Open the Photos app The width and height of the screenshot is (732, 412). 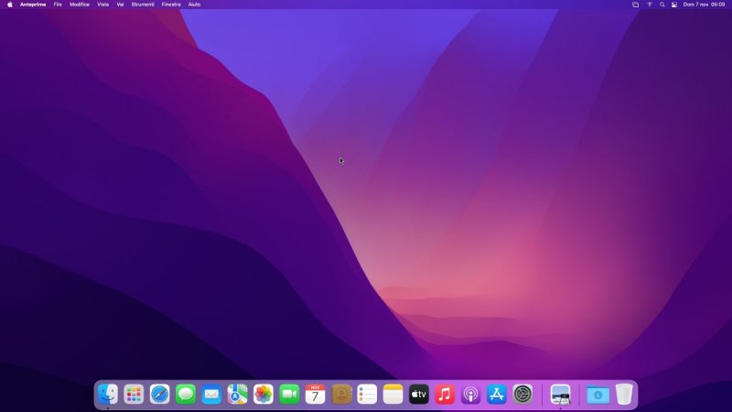point(264,395)
